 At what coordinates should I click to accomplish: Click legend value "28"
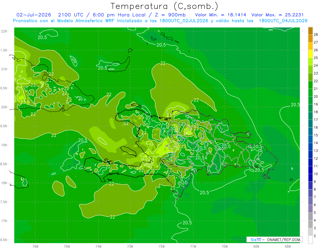click(316, 35)
